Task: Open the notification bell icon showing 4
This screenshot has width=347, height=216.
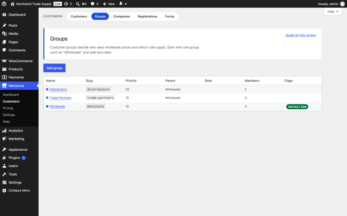Action: [x=121, y=3]
